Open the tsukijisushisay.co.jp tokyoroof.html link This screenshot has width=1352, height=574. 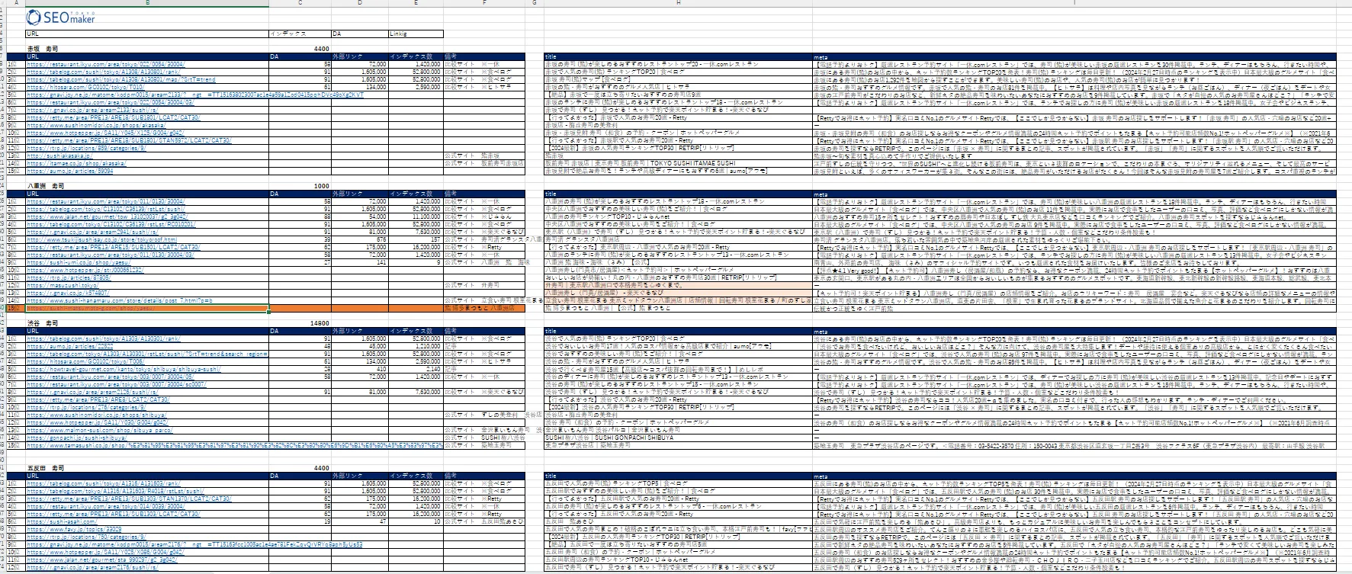pyautogui.click(x=101, y=239)
